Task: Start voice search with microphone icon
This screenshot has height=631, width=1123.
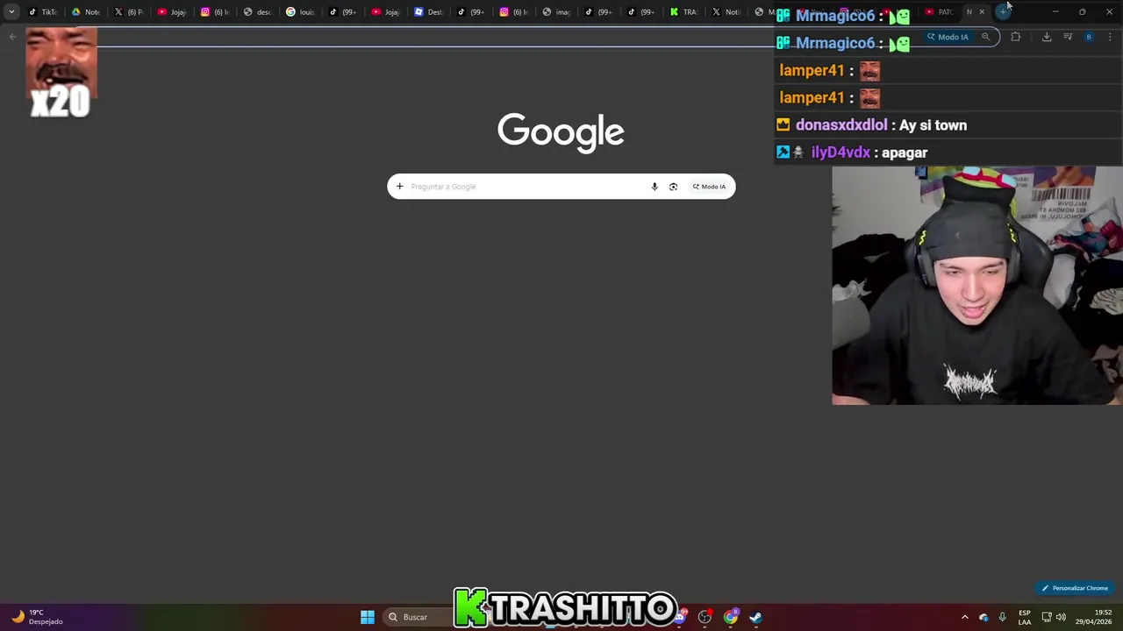Action: [654, 187]
